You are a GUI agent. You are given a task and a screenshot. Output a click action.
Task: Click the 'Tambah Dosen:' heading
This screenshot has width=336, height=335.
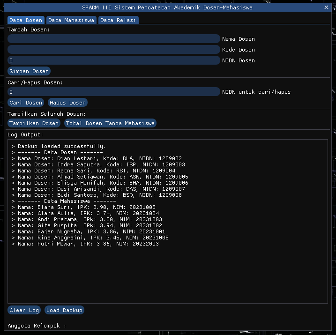(29, 30)
